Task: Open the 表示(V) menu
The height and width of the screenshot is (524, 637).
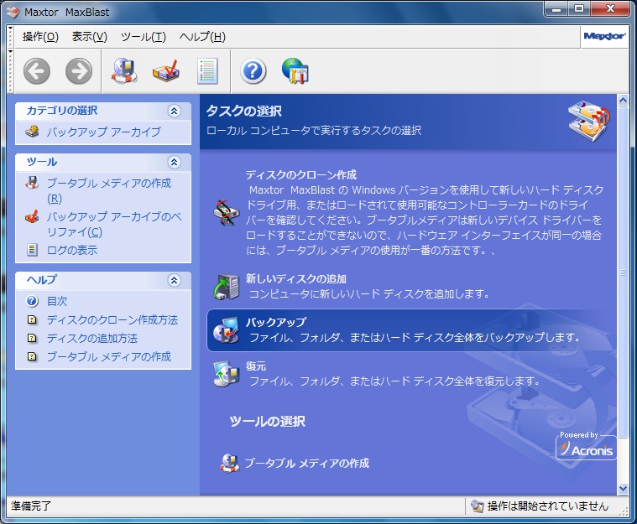Action: tap(89, 37)
